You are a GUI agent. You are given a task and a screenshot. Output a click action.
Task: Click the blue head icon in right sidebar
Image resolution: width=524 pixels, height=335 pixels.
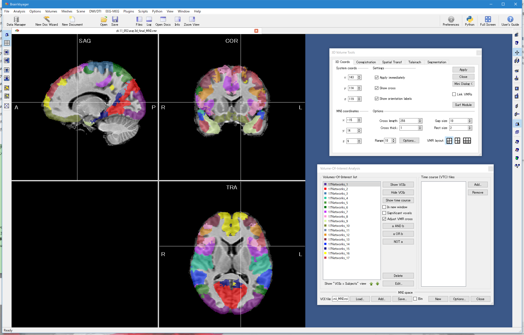(517, 43)
